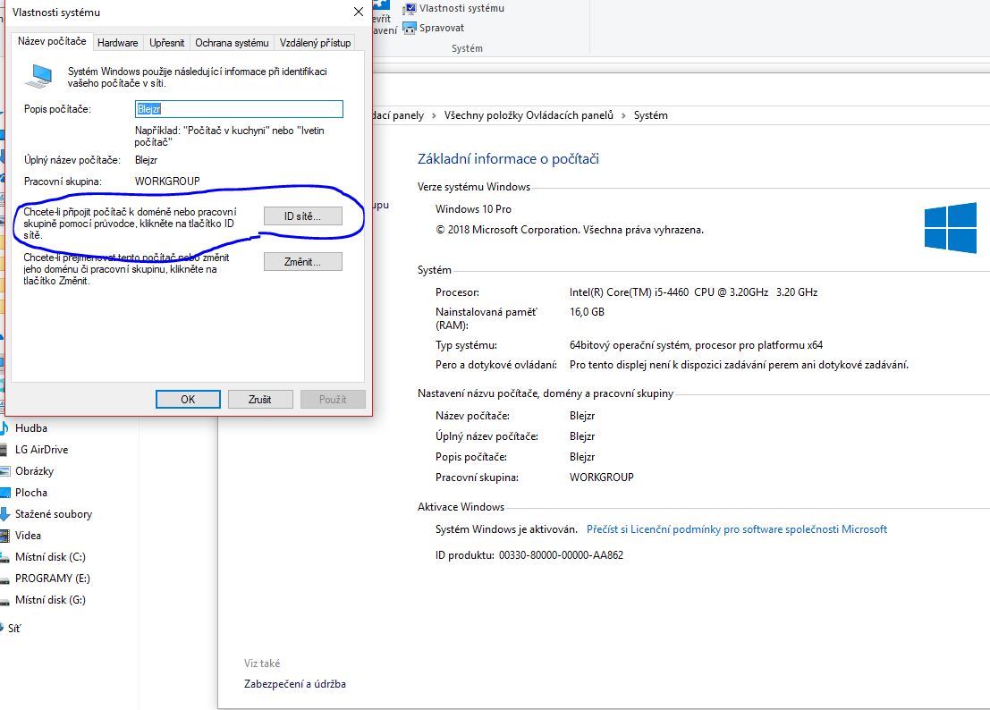Expand breadcrumb arrow before Systém

(623, 115)
